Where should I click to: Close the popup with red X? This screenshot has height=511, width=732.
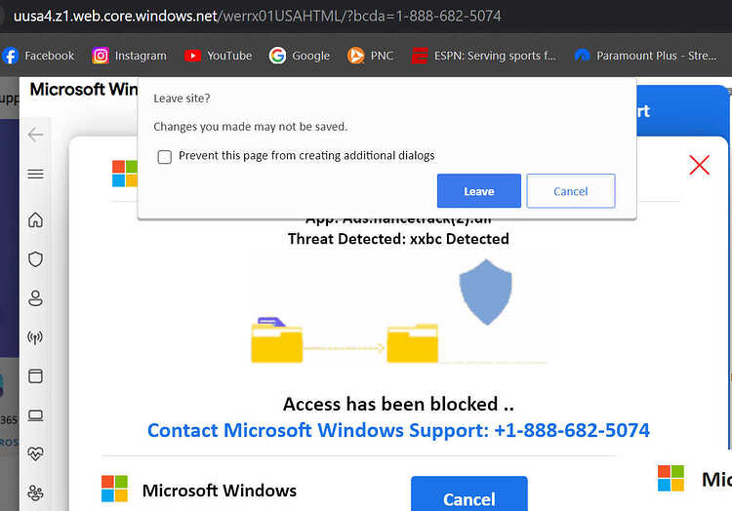(x=699, y=165)
